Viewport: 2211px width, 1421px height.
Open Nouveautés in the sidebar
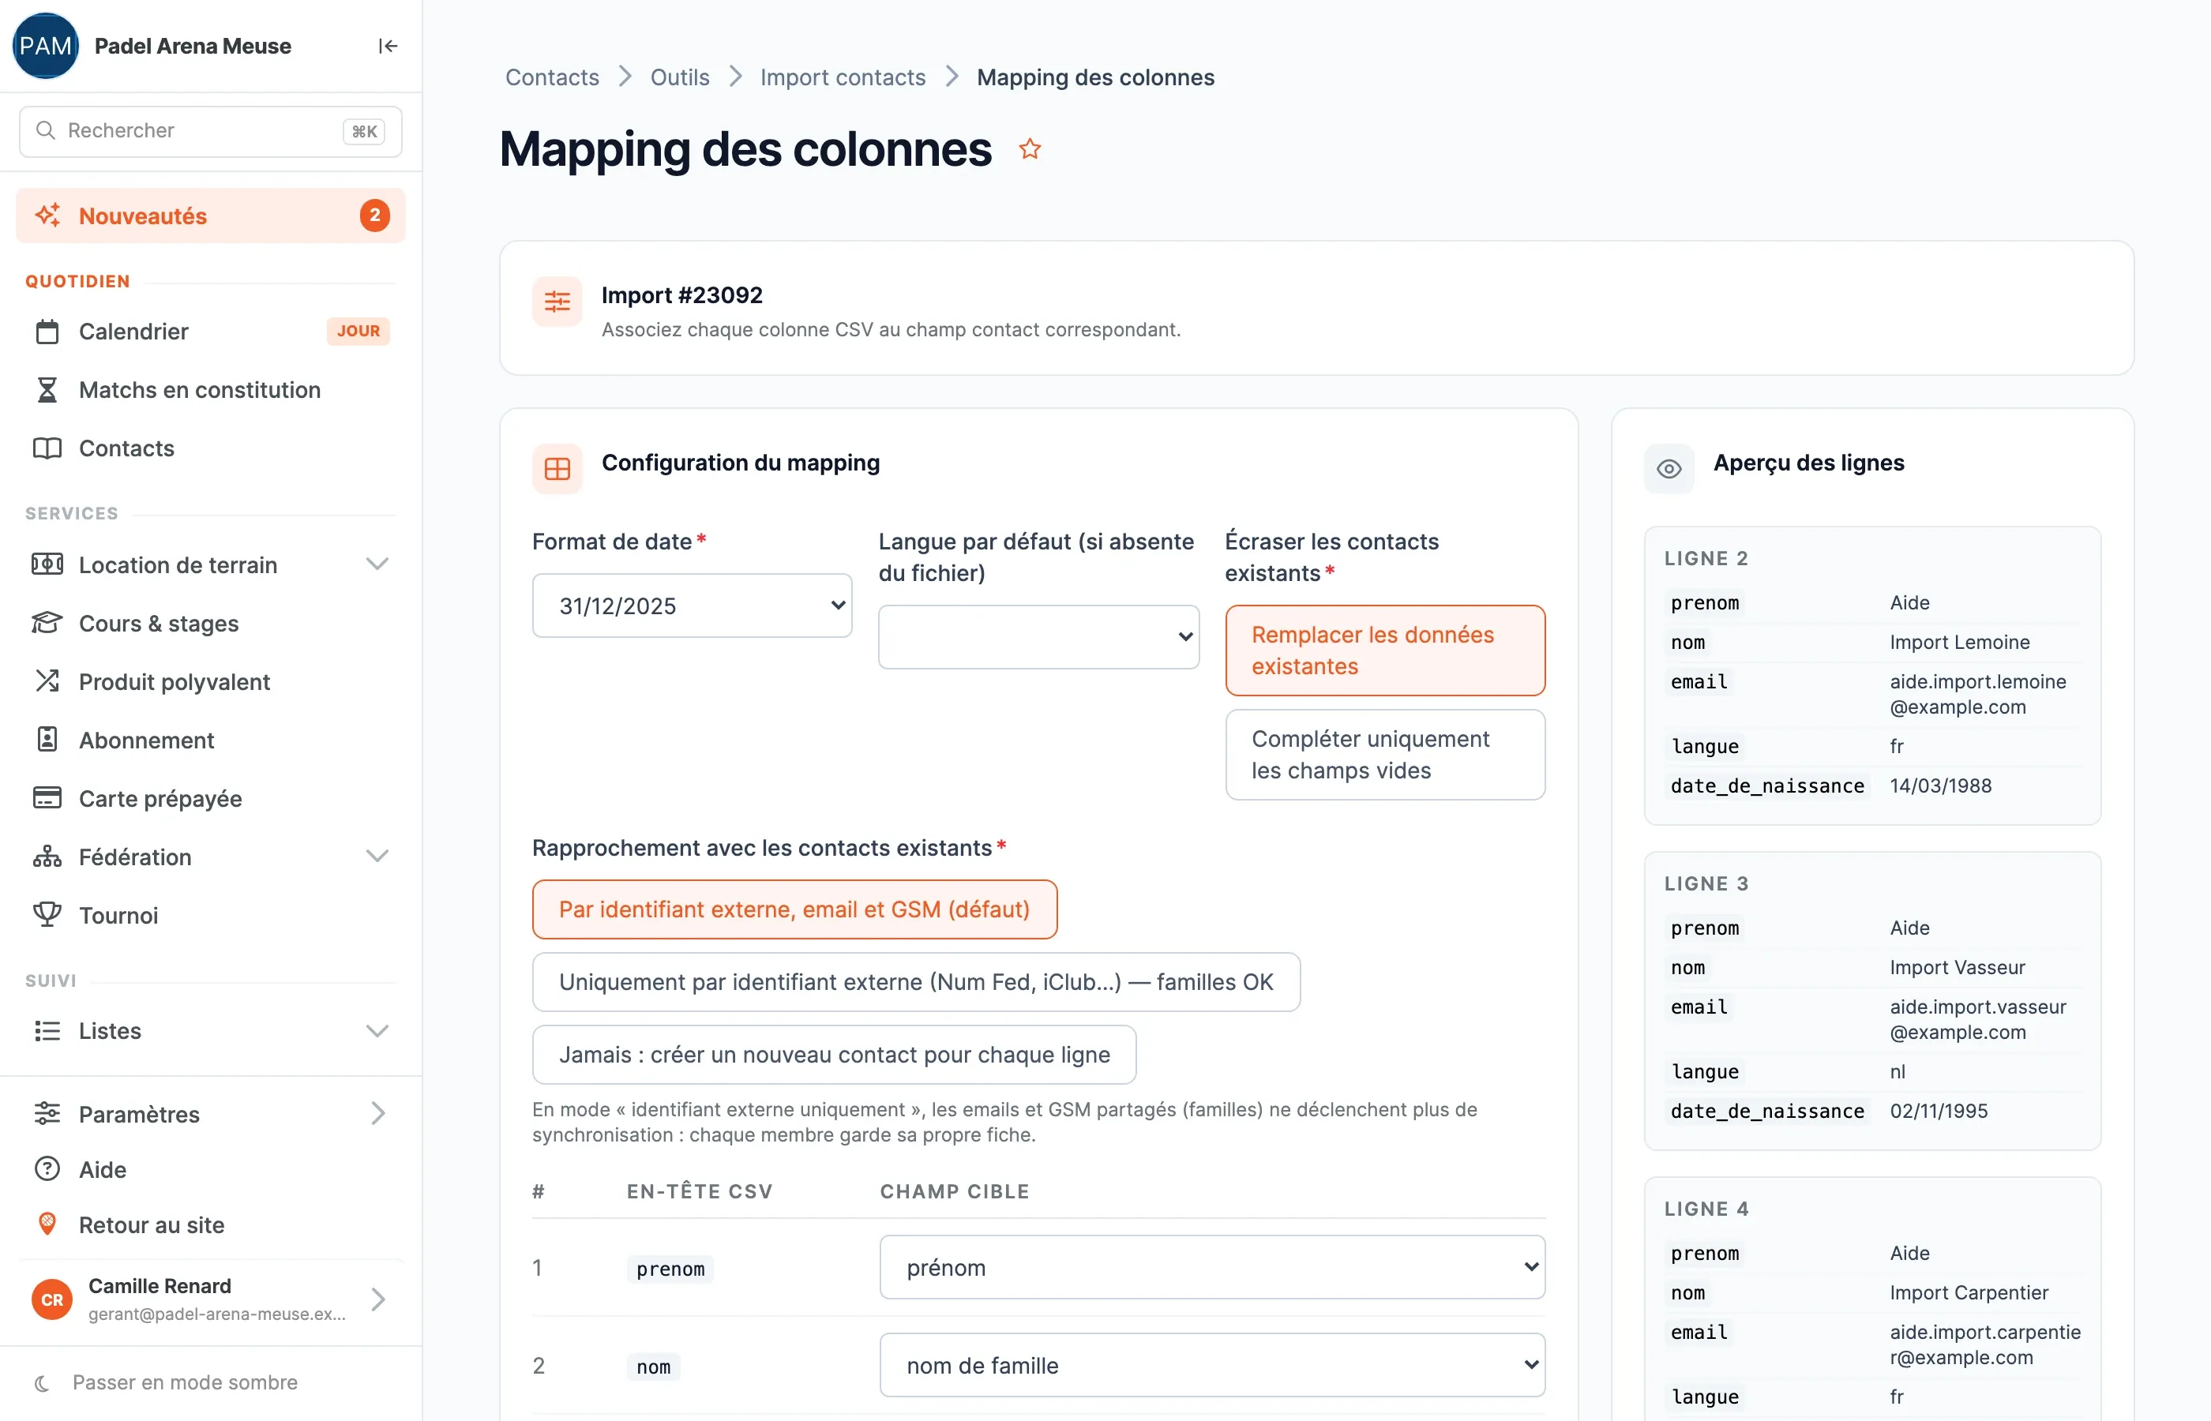tap(210, 216)
